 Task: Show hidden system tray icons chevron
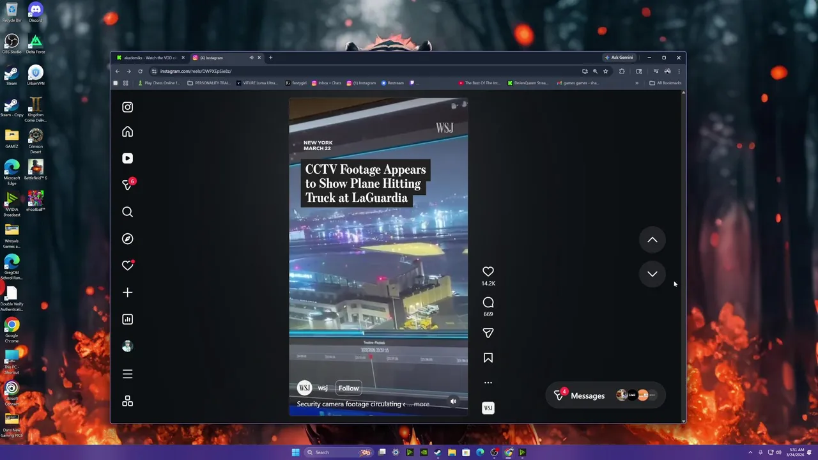[751, 452]
